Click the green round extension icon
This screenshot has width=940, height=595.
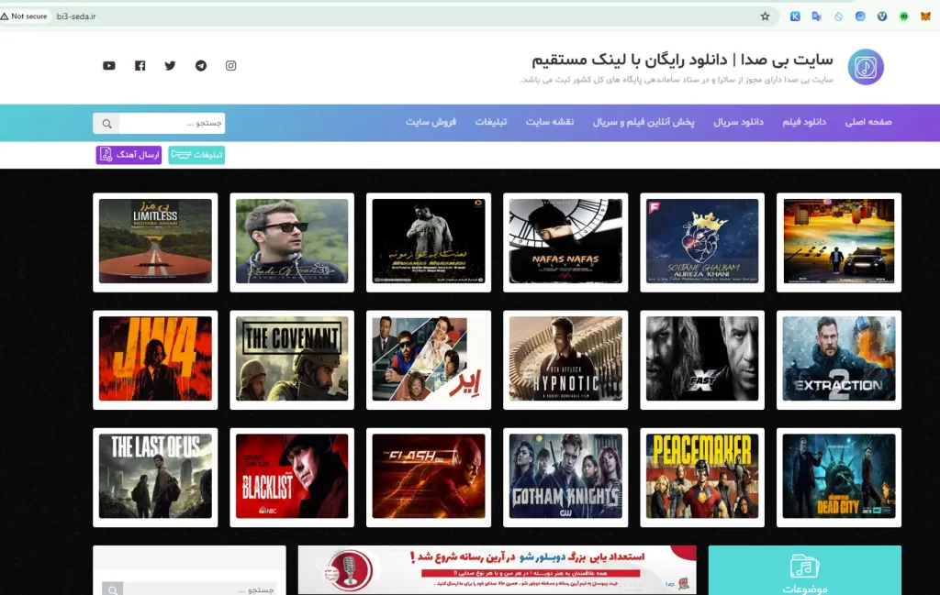[x=903, y=17]
